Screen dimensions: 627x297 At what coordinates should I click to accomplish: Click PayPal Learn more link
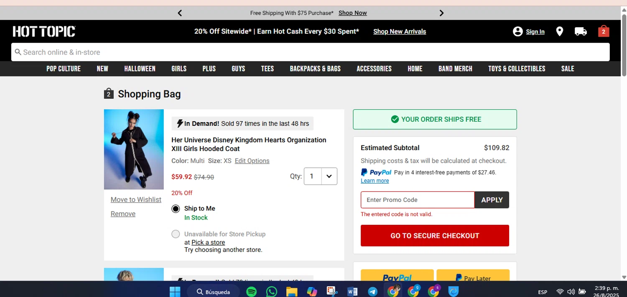coord(375,181)
